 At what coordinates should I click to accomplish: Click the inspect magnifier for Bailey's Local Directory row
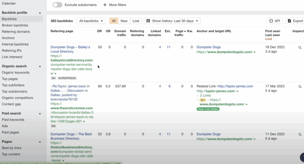pyautogui.click(x=300, y=47)
